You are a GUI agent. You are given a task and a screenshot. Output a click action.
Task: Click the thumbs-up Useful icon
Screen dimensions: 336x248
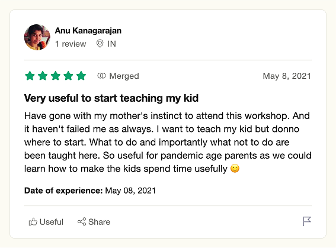[33, 222]
